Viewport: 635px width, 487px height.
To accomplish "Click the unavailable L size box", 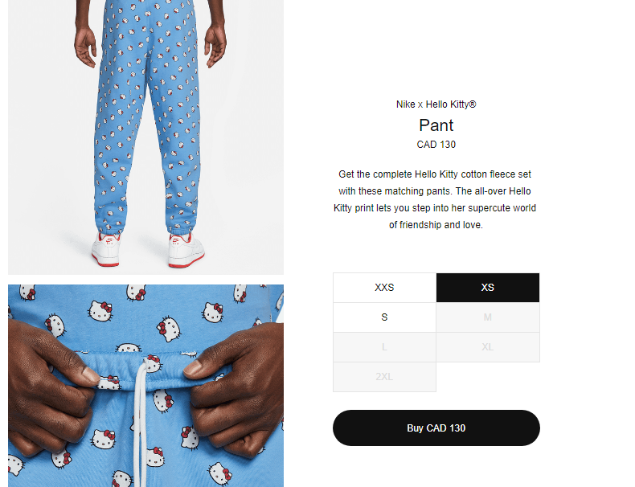I will 384,347.
